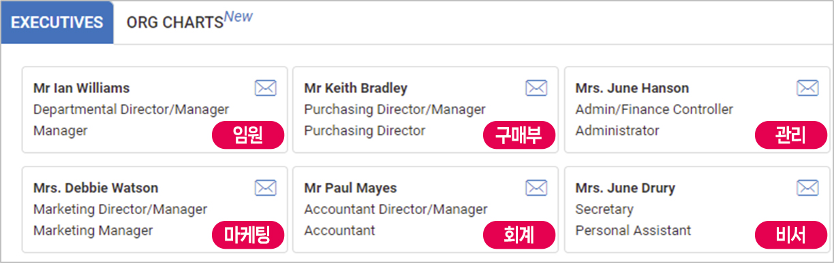
Task: Click the red 임원 label
Action: coord(248,135)
